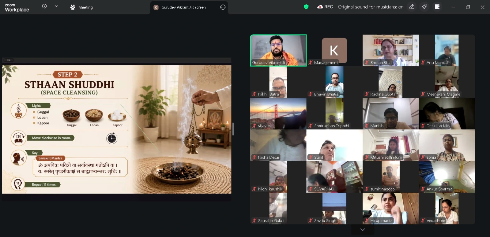490x237 pixels.
Task: Select Nidhi kaushik's video tile
Action: click(278, 177)
